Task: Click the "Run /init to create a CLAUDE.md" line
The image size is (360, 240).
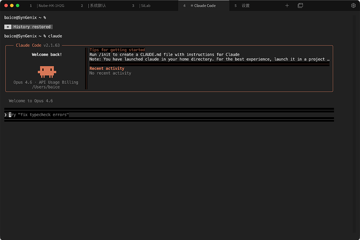Action: point(164,54)
